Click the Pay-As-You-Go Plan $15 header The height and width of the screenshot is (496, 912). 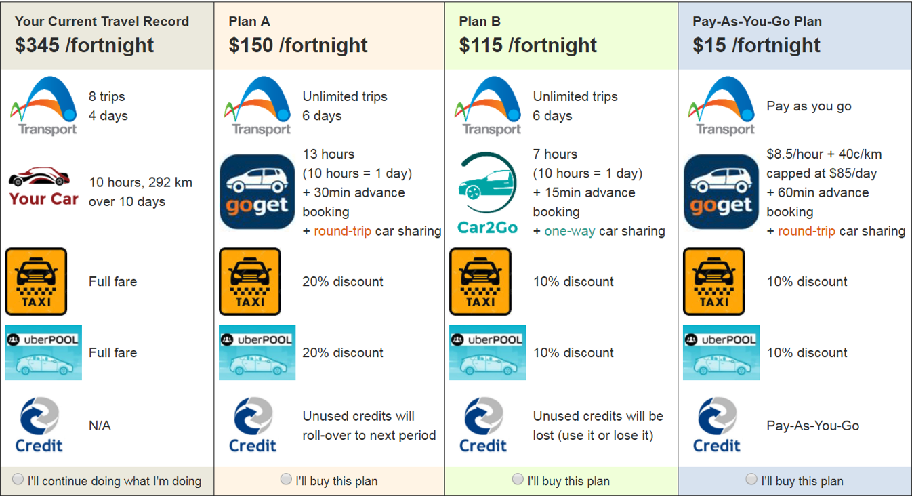point(756,45)
